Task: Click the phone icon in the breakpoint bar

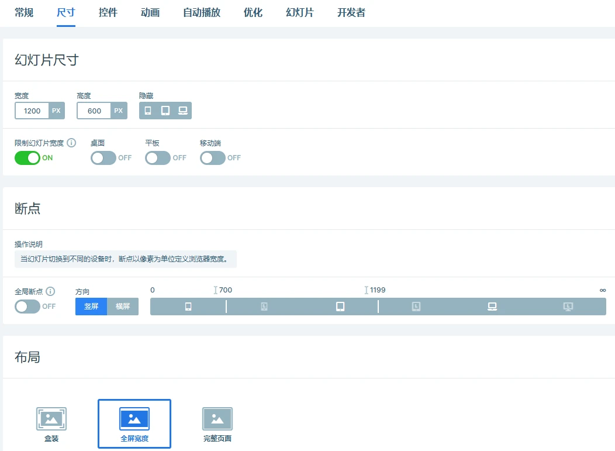Action: point(188,307)
